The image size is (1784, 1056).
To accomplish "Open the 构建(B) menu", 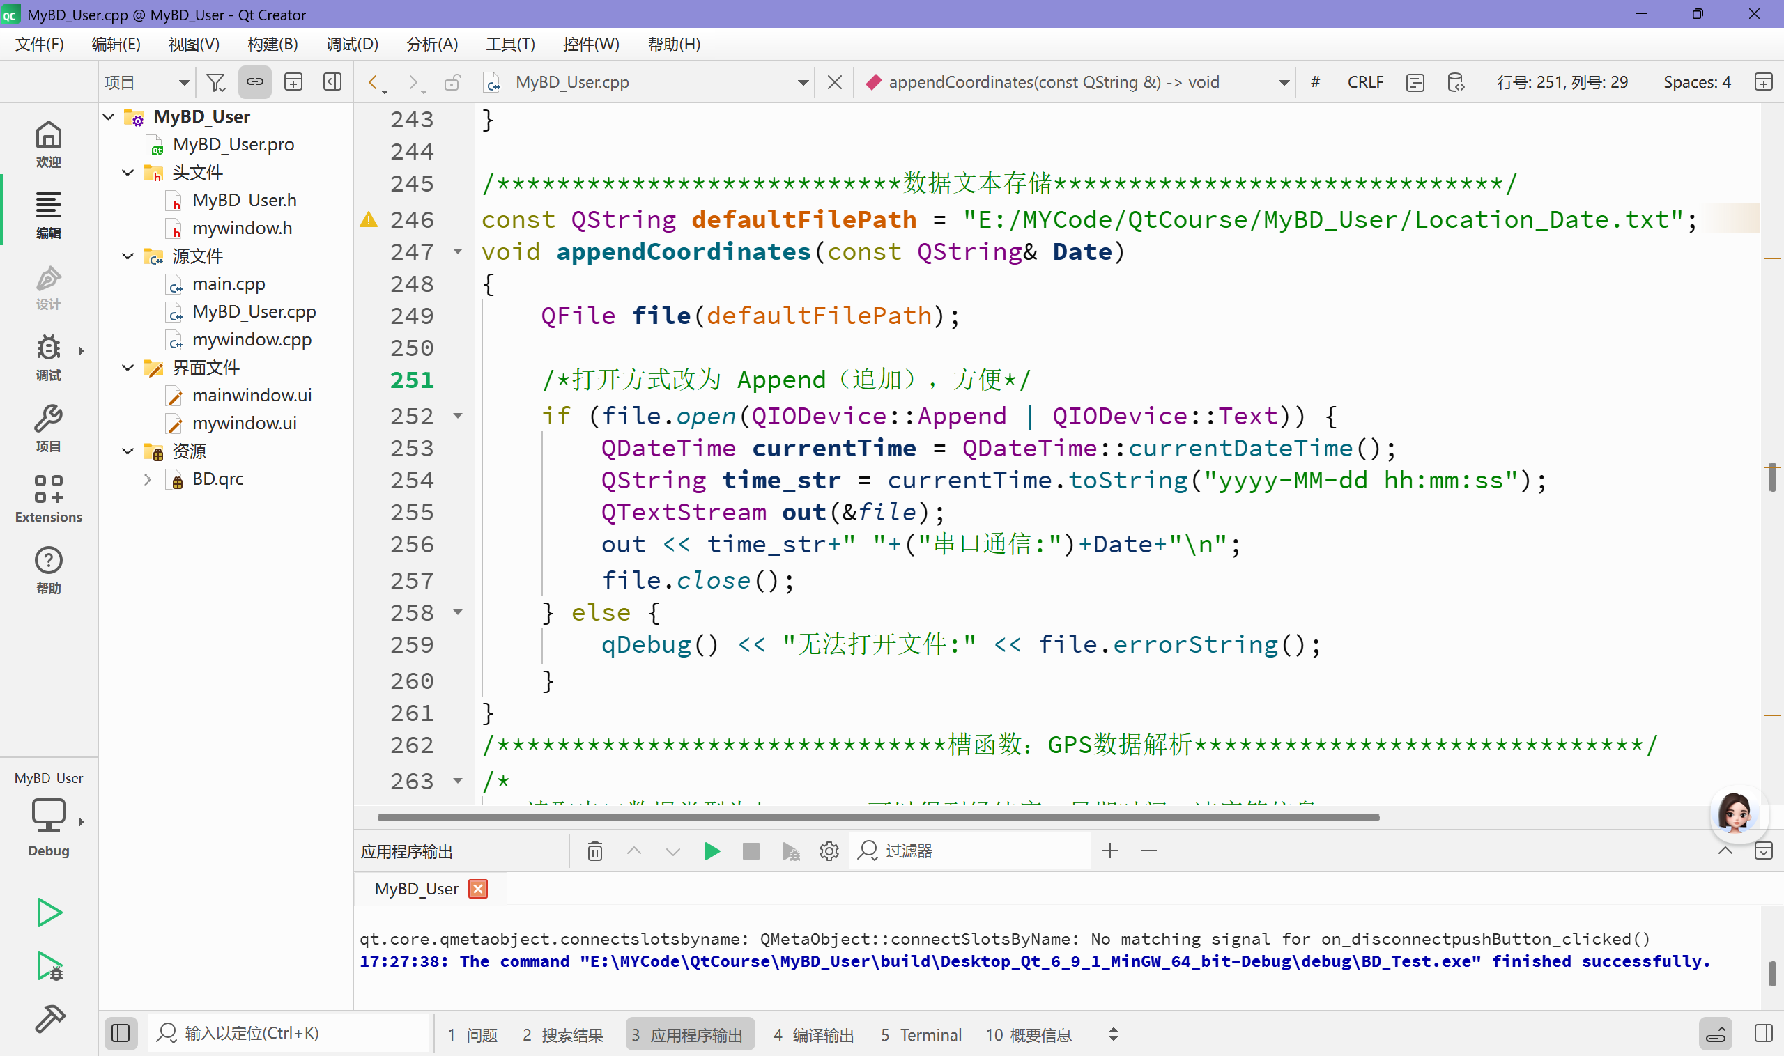I will pos(272,44).
